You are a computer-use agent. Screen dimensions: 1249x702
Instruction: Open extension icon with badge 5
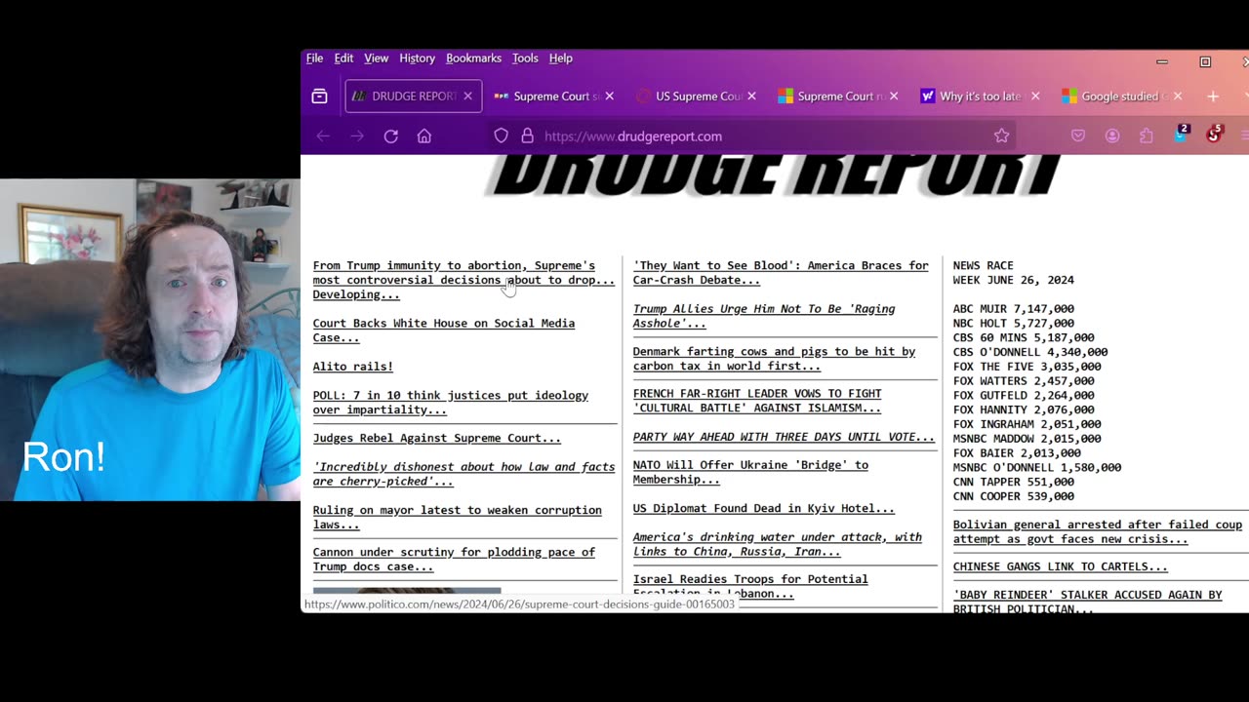1214,135
